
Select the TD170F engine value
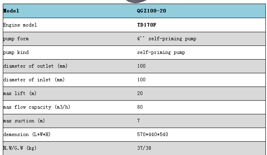point(147,25)
